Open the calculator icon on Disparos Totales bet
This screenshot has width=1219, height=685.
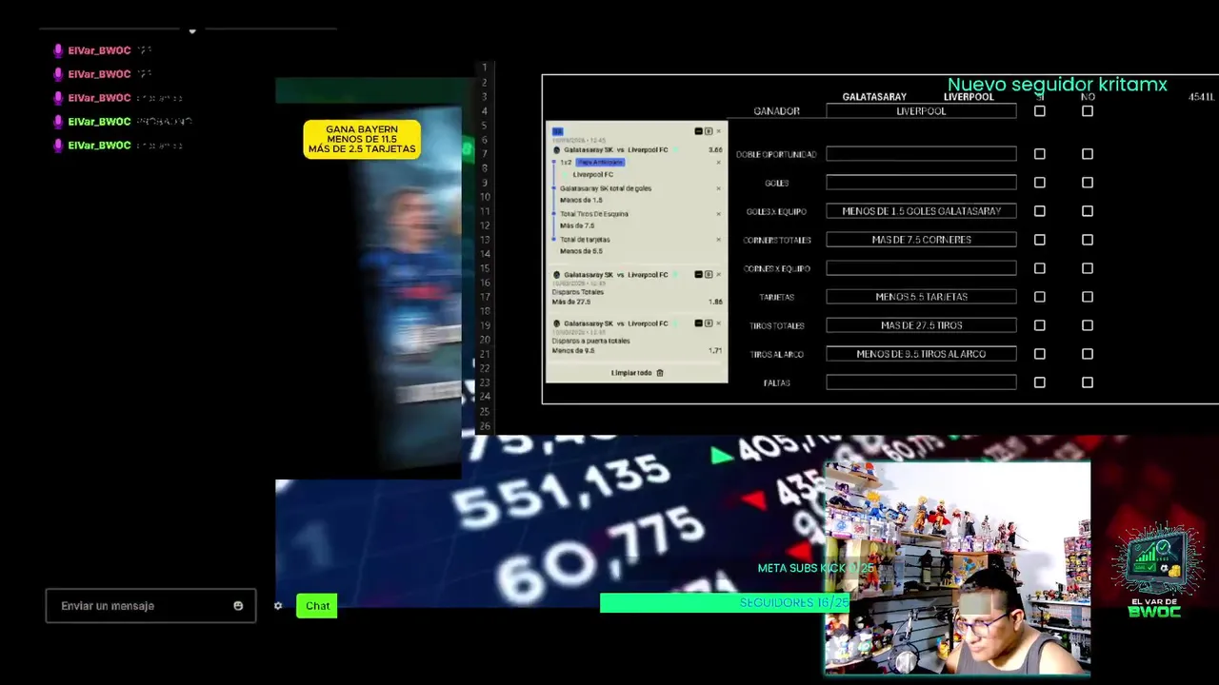[x=709, y=274]
